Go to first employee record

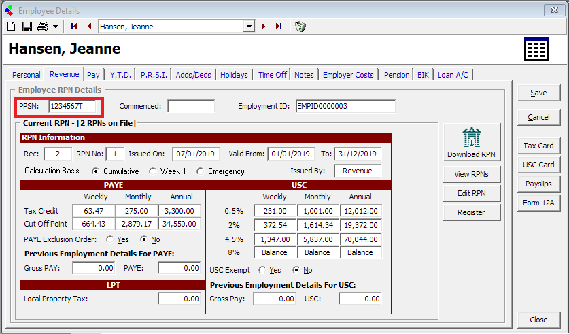pos(74,27)
